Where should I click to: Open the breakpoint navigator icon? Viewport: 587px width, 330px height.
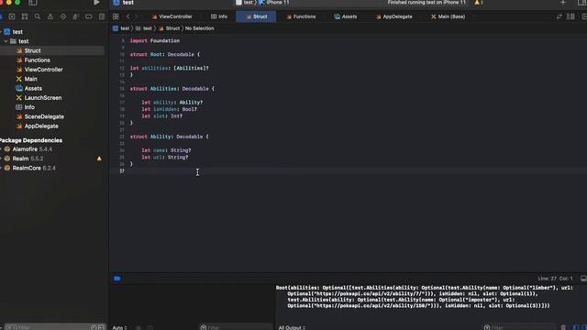pos(89,16)
